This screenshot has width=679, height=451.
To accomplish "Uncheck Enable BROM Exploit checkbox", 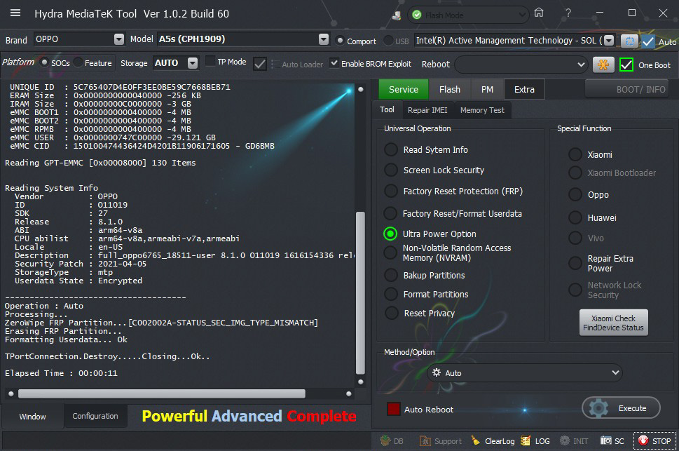I will click(x=334, y=63).
